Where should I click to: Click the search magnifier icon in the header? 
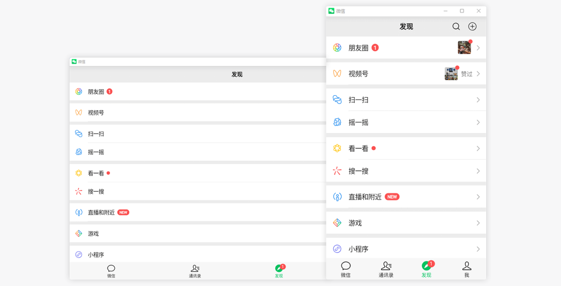click(456, 26)
